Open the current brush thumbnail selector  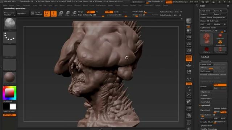[10, 23]
